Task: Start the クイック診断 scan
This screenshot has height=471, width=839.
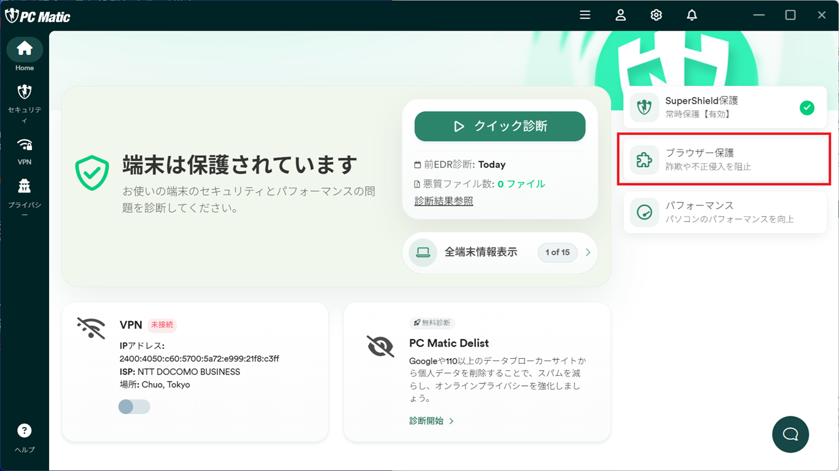Action: click(500, 126)
